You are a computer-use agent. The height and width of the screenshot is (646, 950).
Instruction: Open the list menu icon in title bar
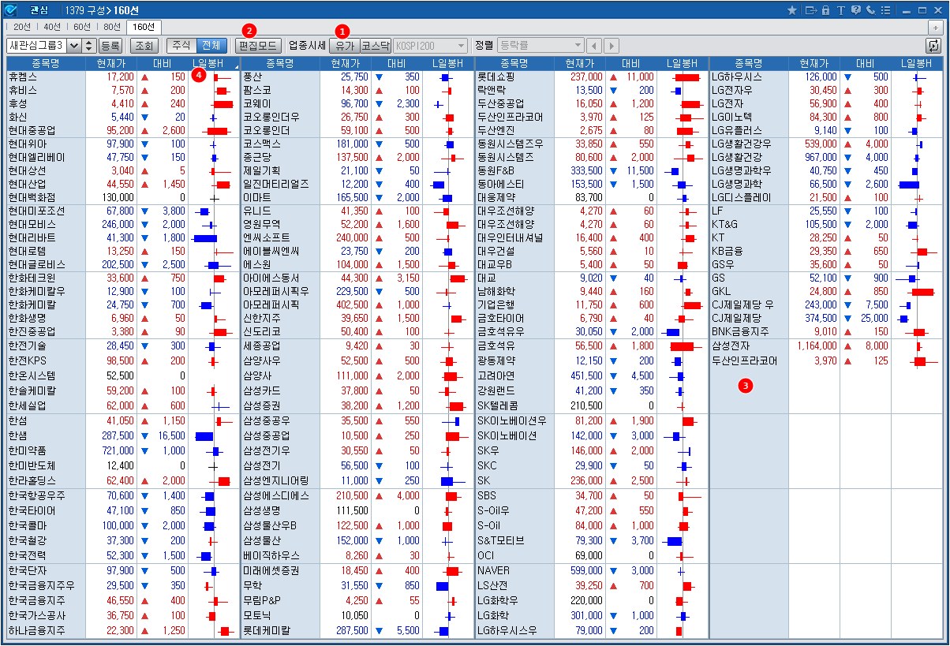(x=885, y=10)
